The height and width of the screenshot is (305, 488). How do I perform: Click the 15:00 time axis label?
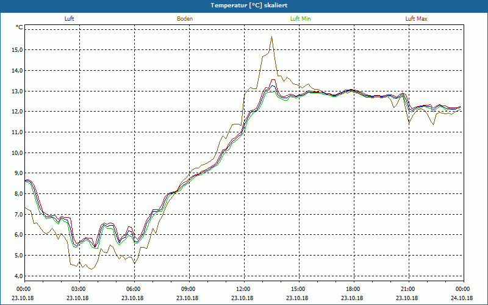(298, 289)
